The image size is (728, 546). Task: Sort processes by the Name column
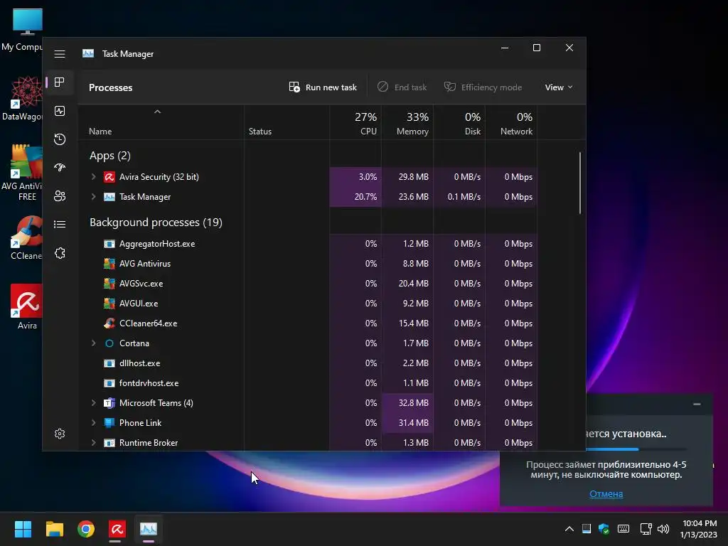pyautogui.click(x=100, y=132)
